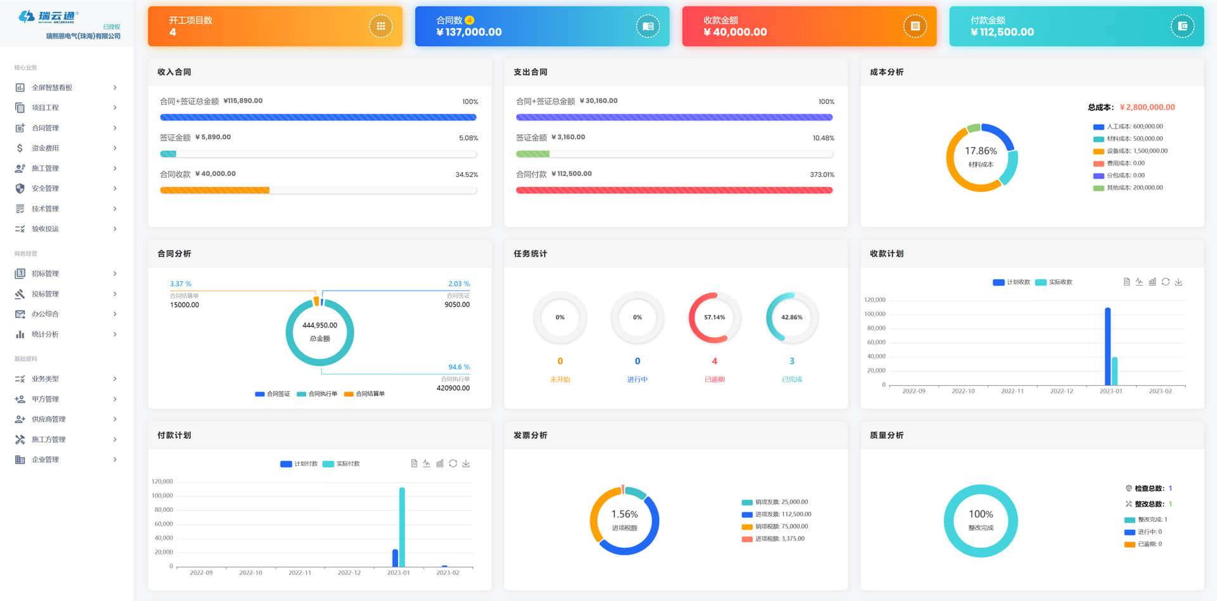Click the 瑞云通 logo
Image resolution: width=1217 pixels, height=601 pixels.
click(x=48, y=16)
